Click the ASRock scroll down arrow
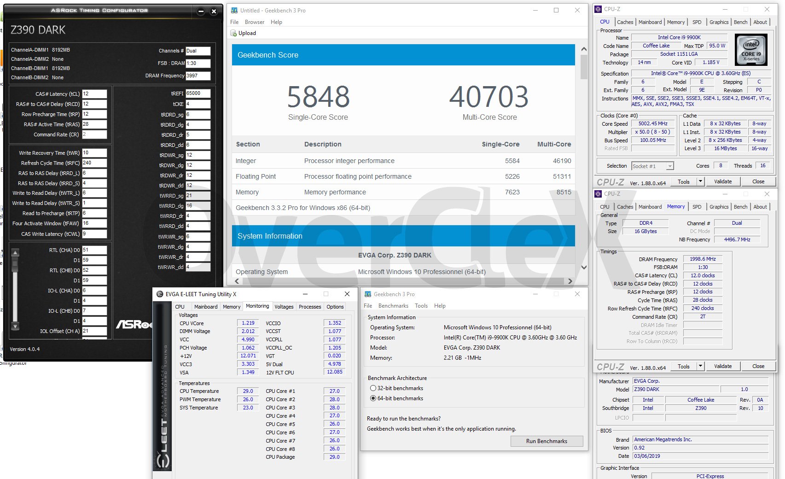Image resolution: width=785 pixels, height=479 pixels. (15, 326)
